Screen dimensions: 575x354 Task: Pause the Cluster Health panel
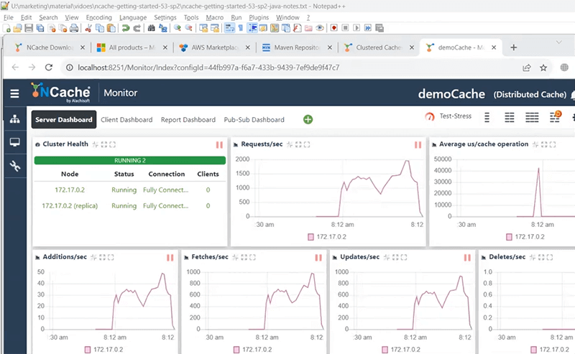[x=219, y=145]
